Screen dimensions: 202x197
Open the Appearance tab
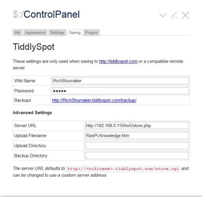click(x=35, y=33)
